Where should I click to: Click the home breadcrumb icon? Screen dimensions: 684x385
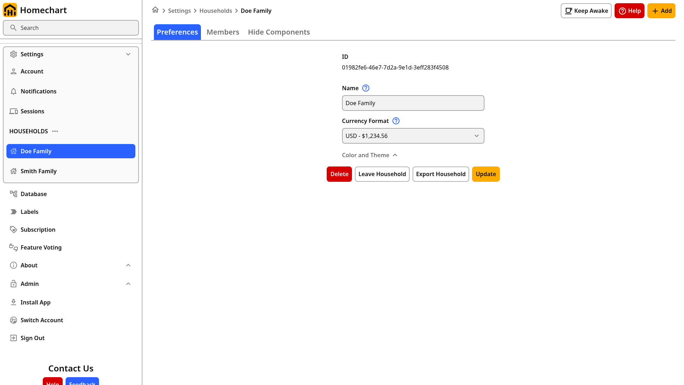(155, 10)
